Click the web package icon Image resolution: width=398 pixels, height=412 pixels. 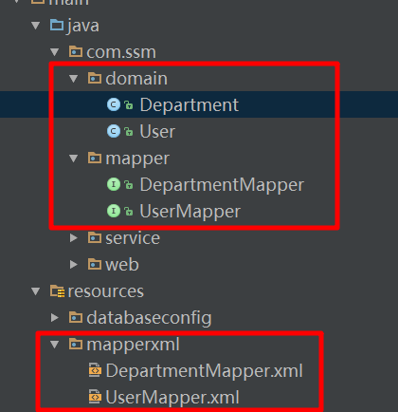(95, 264)
